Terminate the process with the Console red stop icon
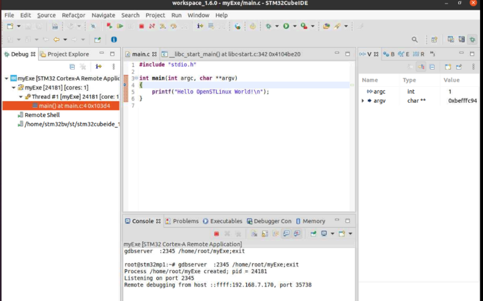This screenshot has width=483, height=301. pyautogui.click(x=216, y=234)
